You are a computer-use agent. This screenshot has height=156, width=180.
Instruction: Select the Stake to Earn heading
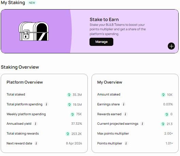104,19
